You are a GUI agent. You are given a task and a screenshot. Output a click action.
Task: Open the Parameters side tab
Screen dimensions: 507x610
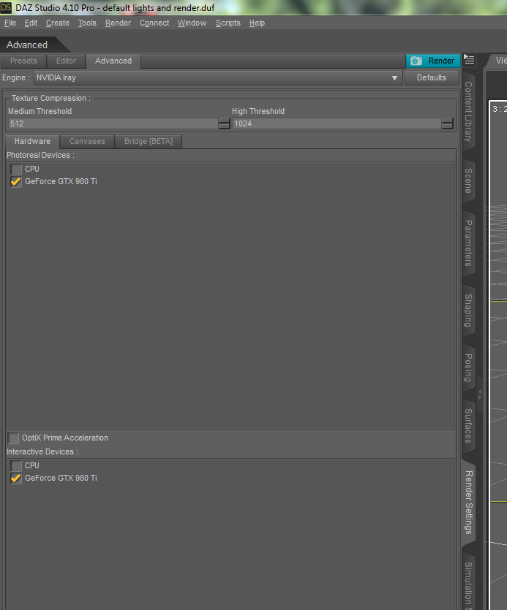point(469,243)
